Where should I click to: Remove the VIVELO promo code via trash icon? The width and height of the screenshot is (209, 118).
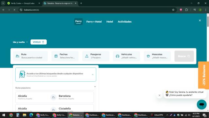pyautogui.click(x=43, y=42)
